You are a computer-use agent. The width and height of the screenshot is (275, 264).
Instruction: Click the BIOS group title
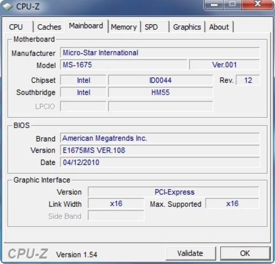click(22, 125)
